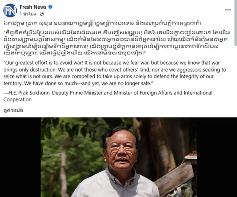The image size is (237, 197).
Task: Open the three-dot post options menu
Action: coord(228,10)
